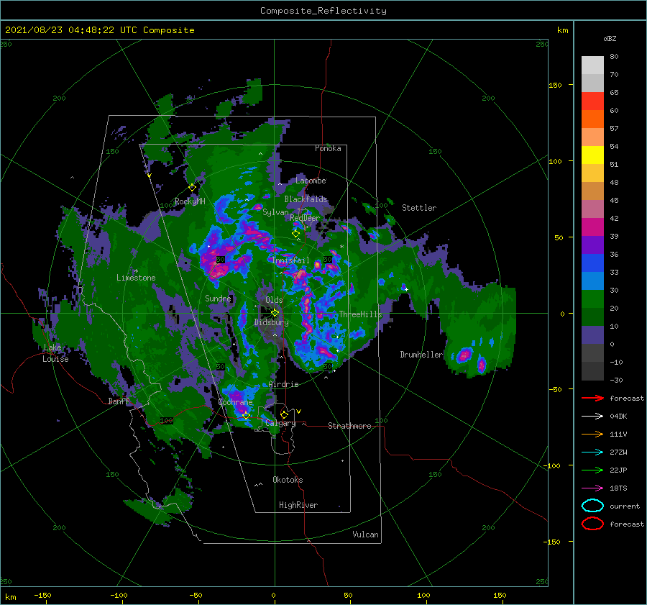Click the Composite_Reflectivity title
The image size is (647, 605).
(323, 11)
